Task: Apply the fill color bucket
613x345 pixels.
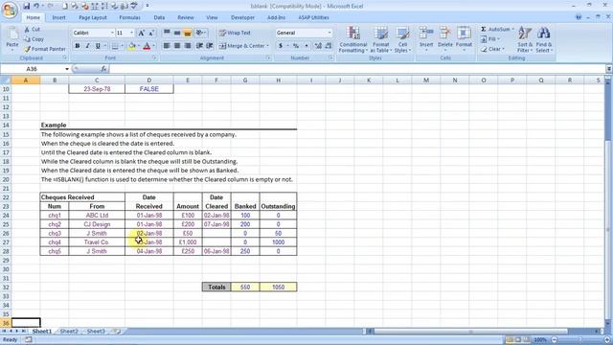Action: pos(132,46)
